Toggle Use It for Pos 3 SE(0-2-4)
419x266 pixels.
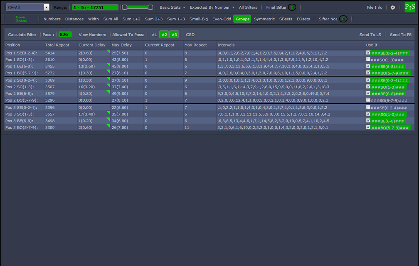pyautogui.click(x=368, y=107)
